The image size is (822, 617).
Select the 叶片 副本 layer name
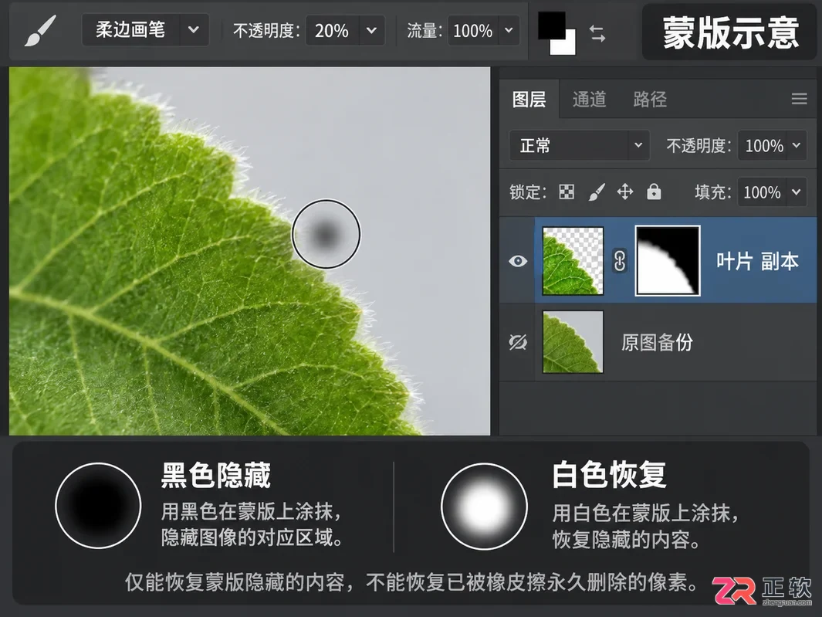click(757, 261)
